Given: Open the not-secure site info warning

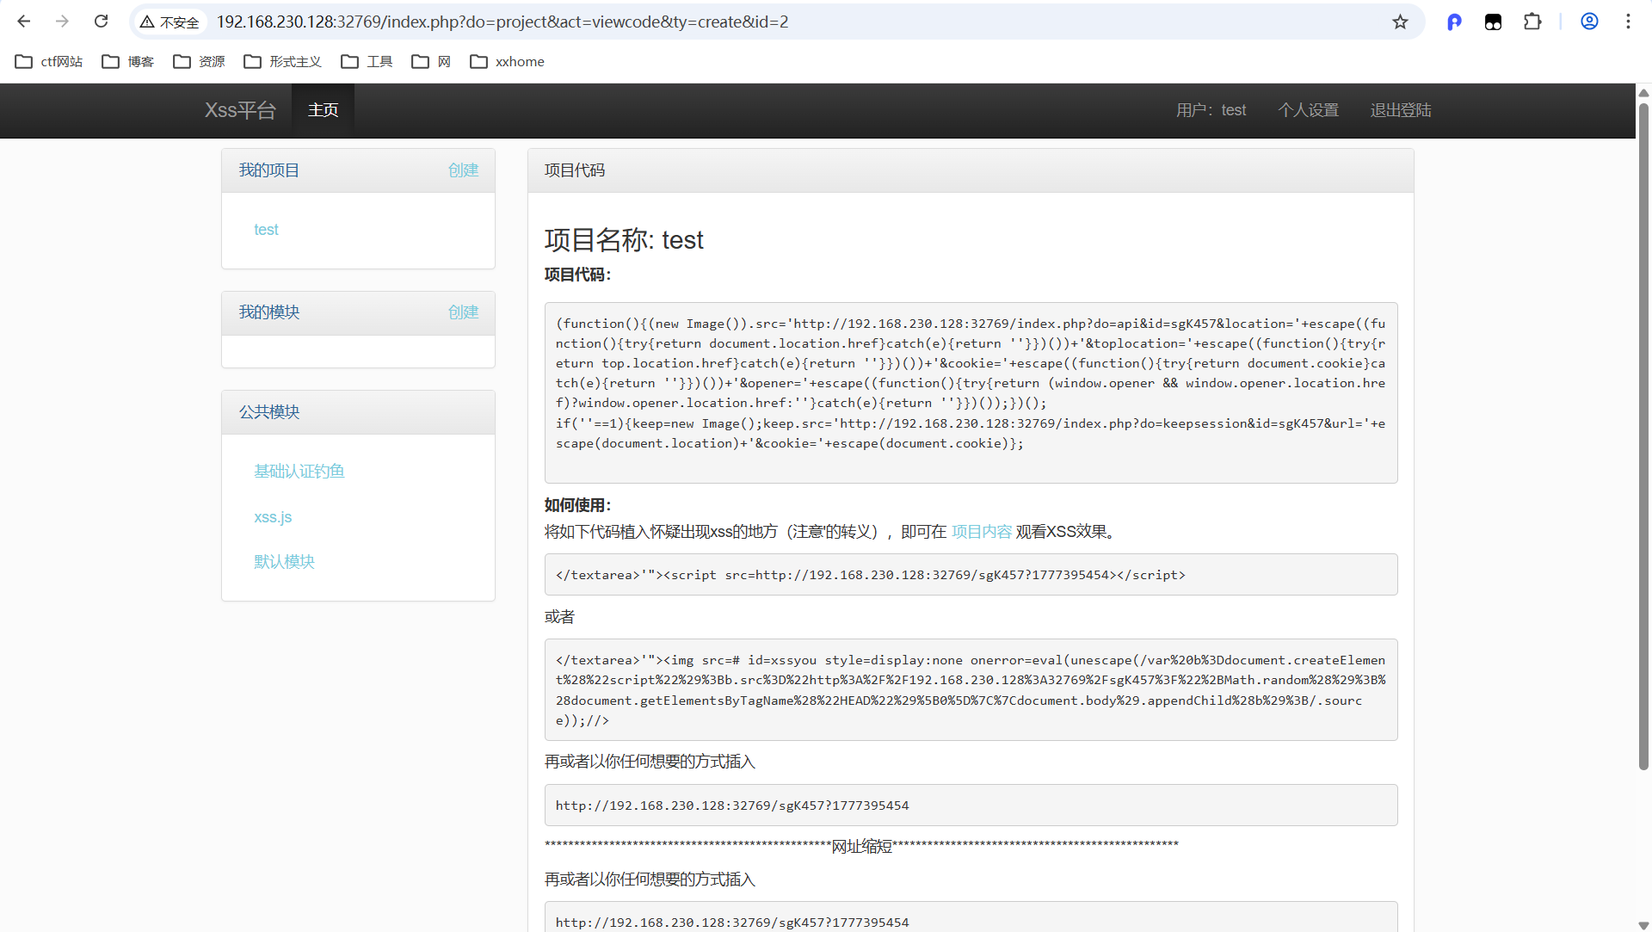Looking at the screenshot, I should click(170, 22).
